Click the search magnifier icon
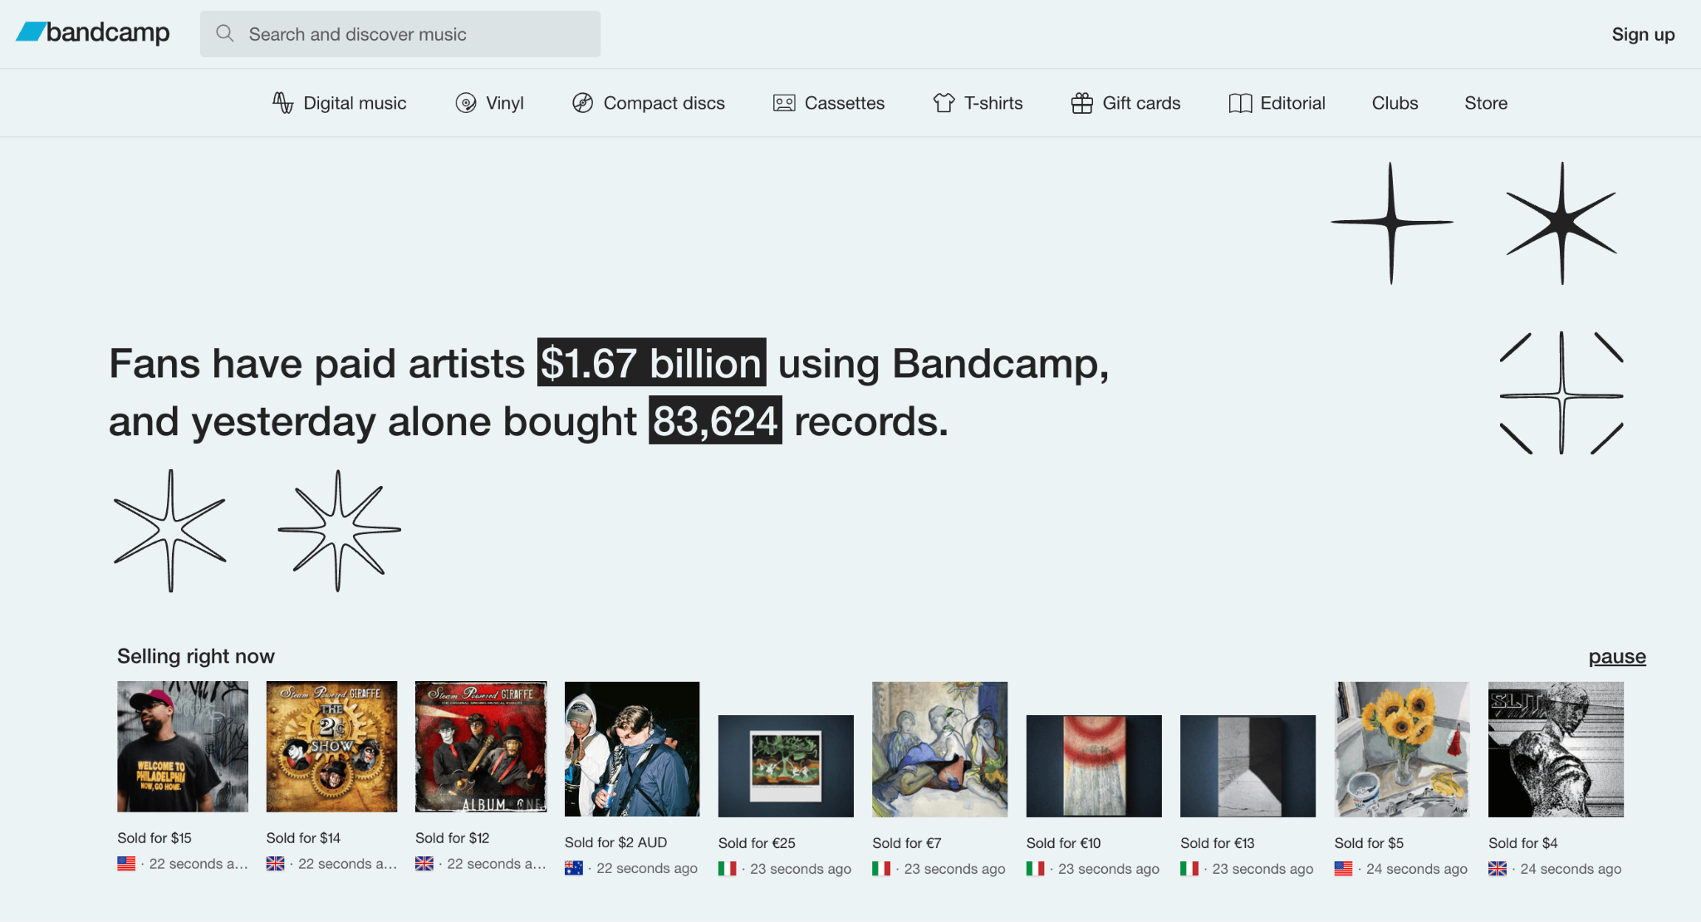This screenshot has height=922, width=1701. point(224,33)
